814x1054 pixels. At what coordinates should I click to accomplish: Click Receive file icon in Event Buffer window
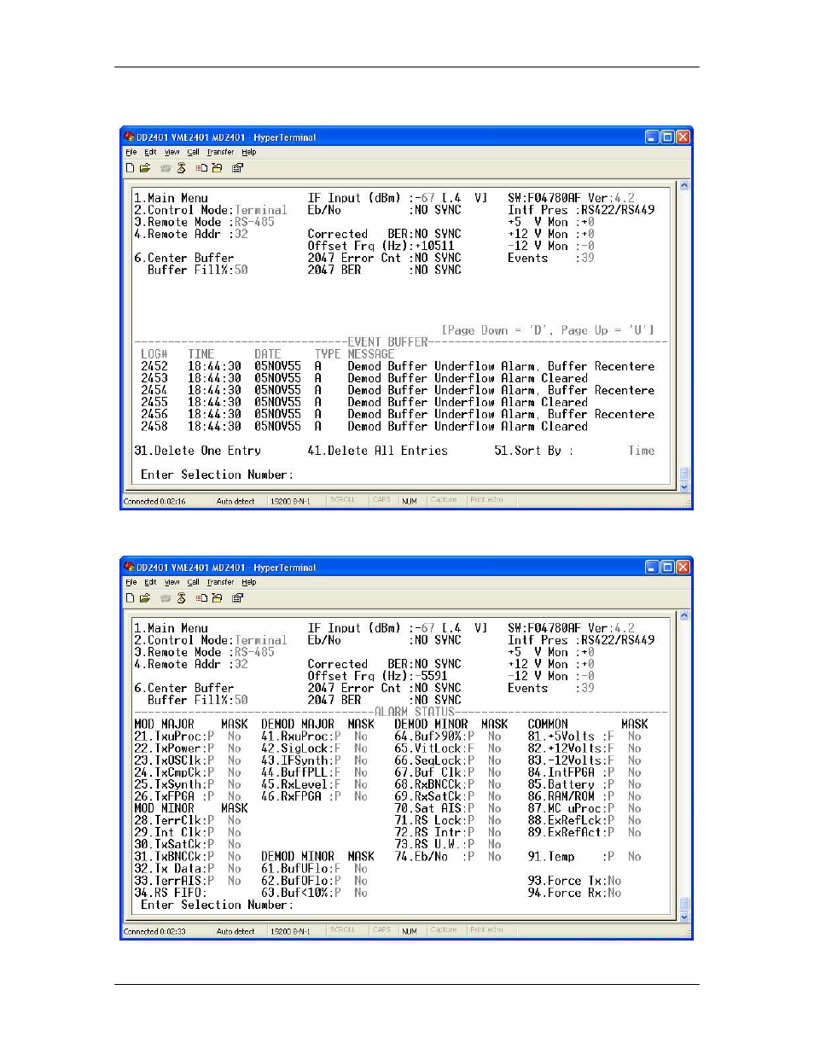[x=217, y=168]
